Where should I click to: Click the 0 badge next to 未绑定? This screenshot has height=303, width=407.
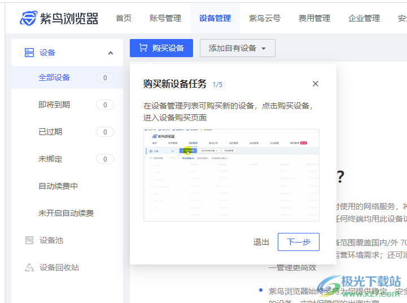(x=105, y=159)
